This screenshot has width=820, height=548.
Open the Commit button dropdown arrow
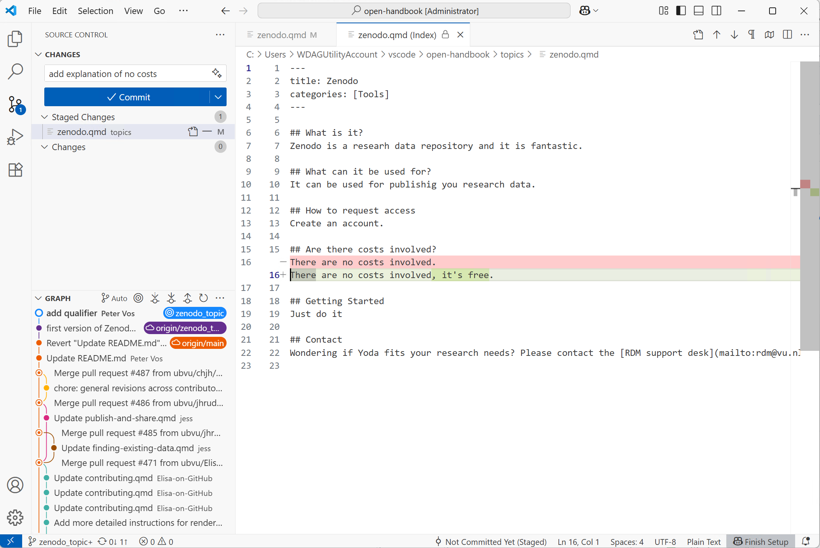click(x=218, y=97)
